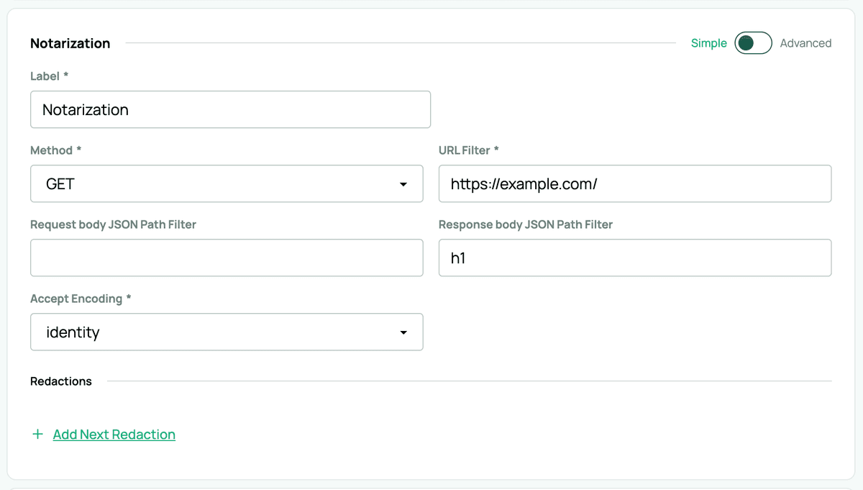Click the Response body JSON Path Filter input
863x490 pixels.
[634, 258]
